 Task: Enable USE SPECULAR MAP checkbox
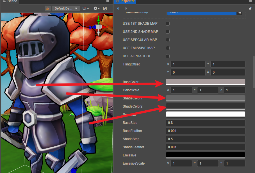pos(168,40)
